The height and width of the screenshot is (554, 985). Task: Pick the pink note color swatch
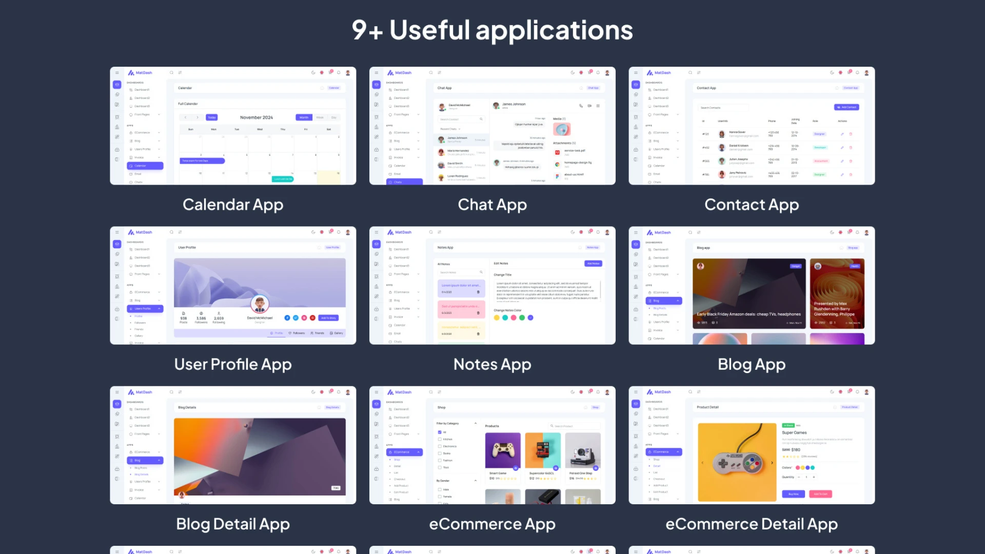pyautogui.click(x=514, y=318)
